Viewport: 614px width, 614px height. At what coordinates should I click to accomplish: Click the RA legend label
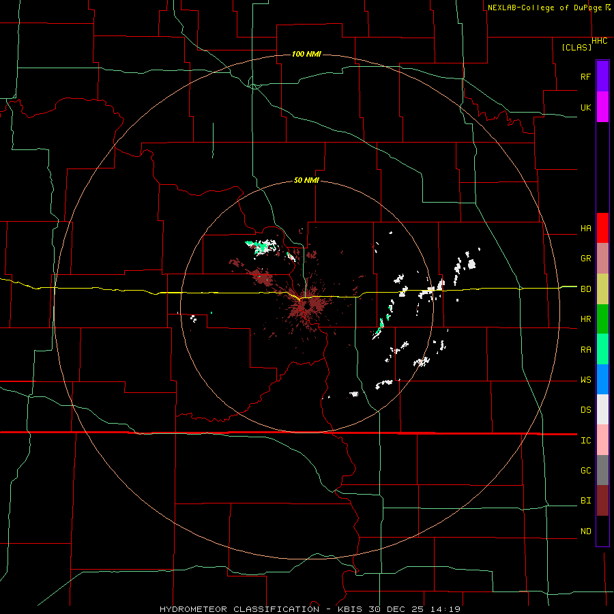click(x=585, y=349)
